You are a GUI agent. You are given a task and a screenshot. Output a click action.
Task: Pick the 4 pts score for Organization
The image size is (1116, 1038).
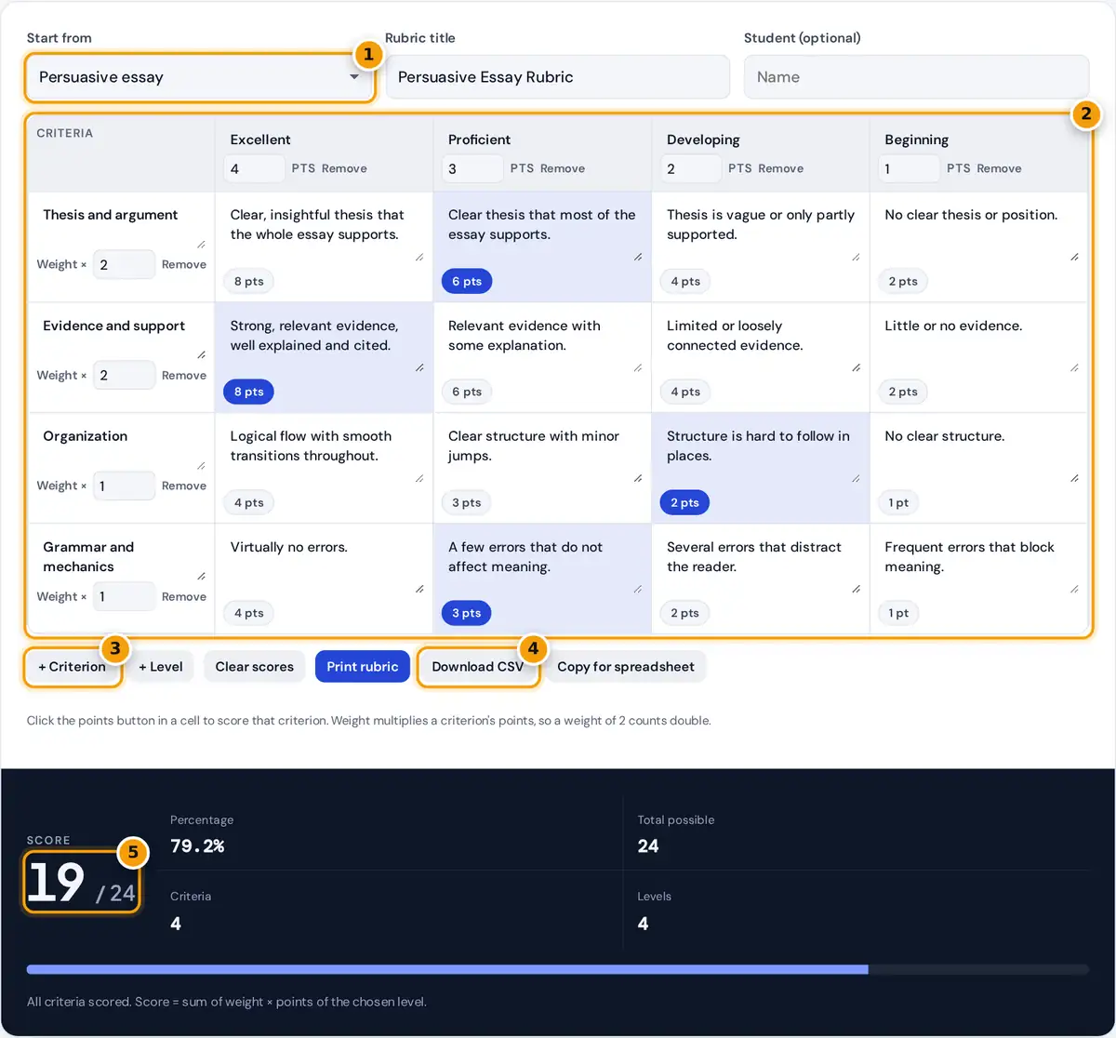(x=248, y=502)
